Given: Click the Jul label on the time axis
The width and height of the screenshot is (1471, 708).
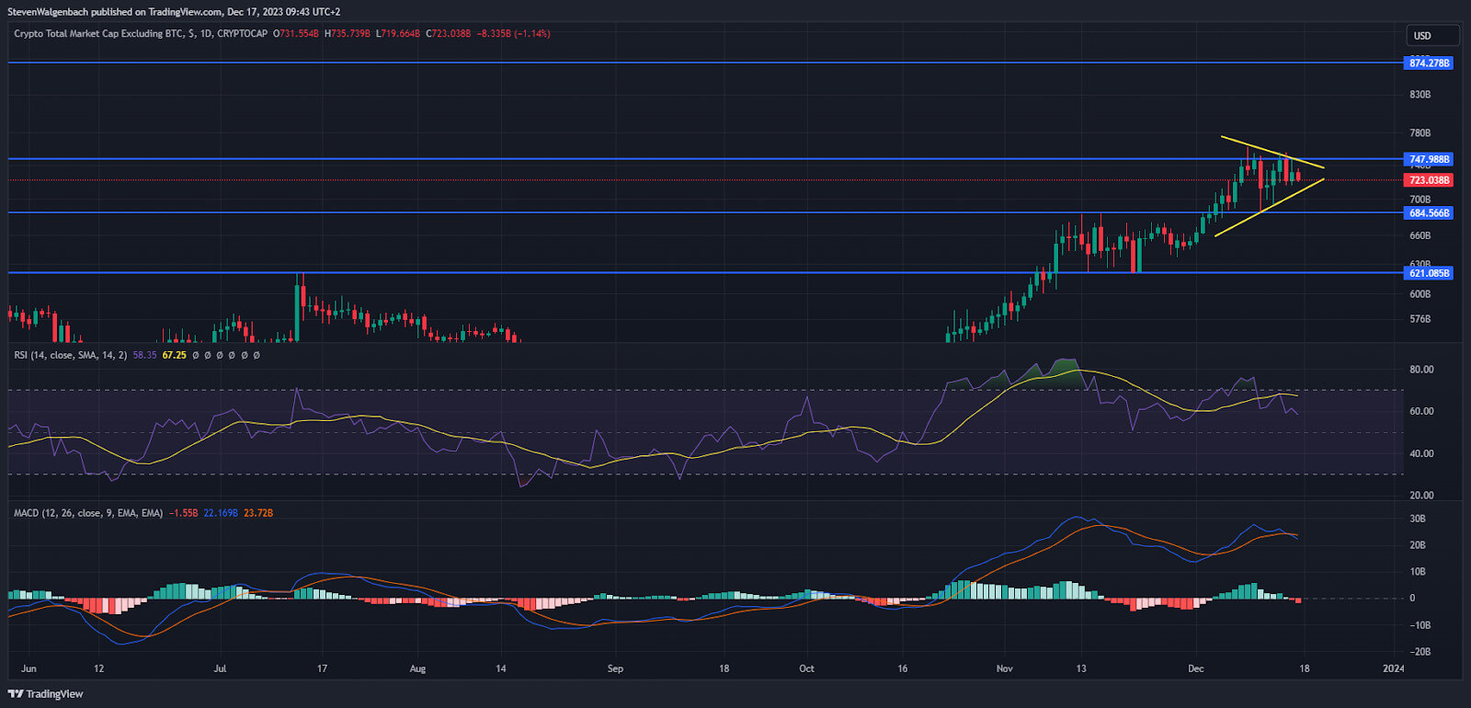Looking at the screenshot, I should click(x=220, y=668).
